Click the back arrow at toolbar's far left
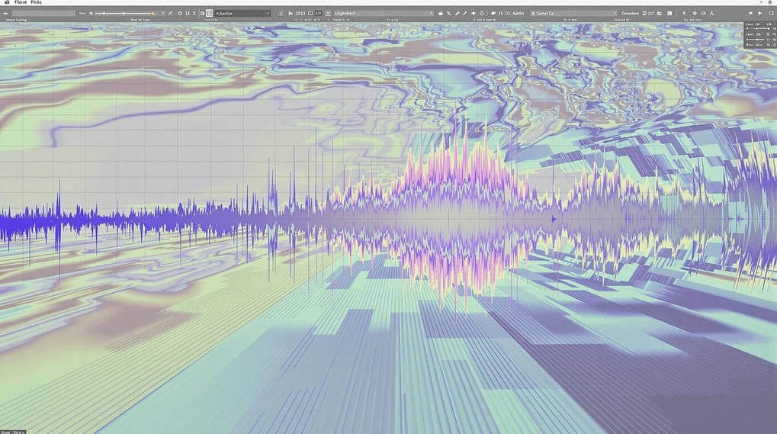Viewport: 777px width, 434px height. [6, 14]
